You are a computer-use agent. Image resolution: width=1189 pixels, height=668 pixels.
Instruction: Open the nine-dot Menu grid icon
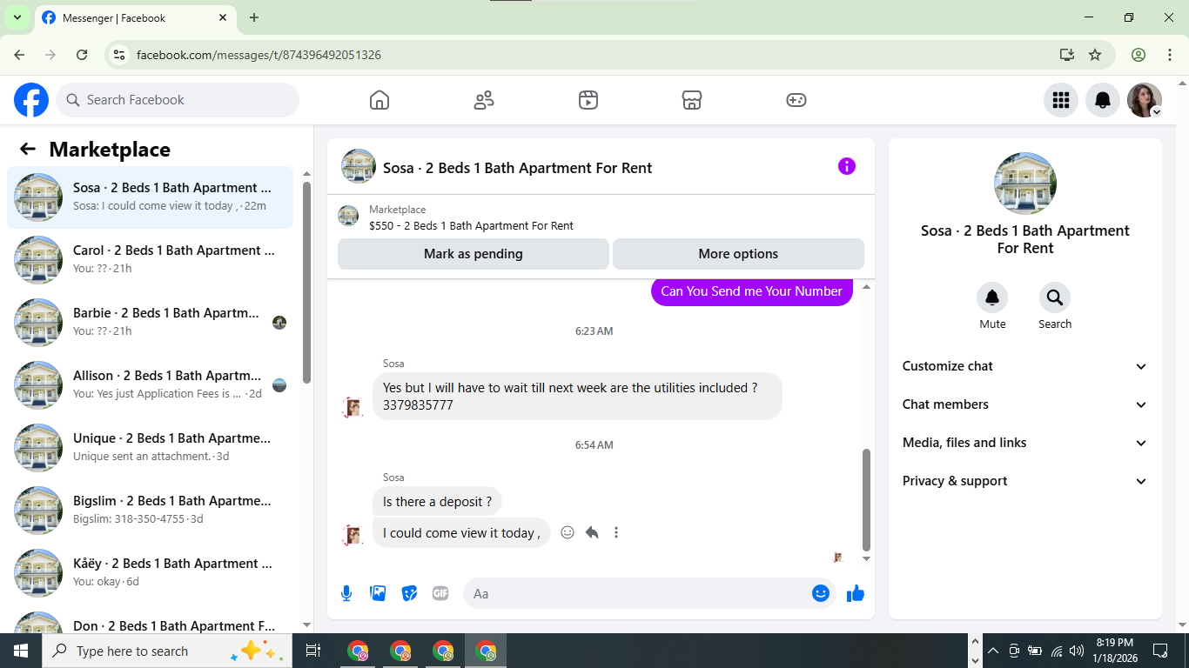[x=1061, y=100]
